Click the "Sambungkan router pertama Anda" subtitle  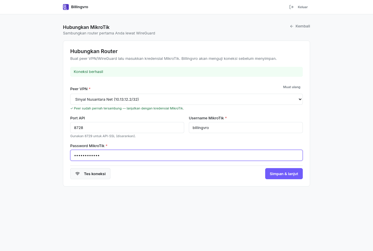click(x=109, y=33)
